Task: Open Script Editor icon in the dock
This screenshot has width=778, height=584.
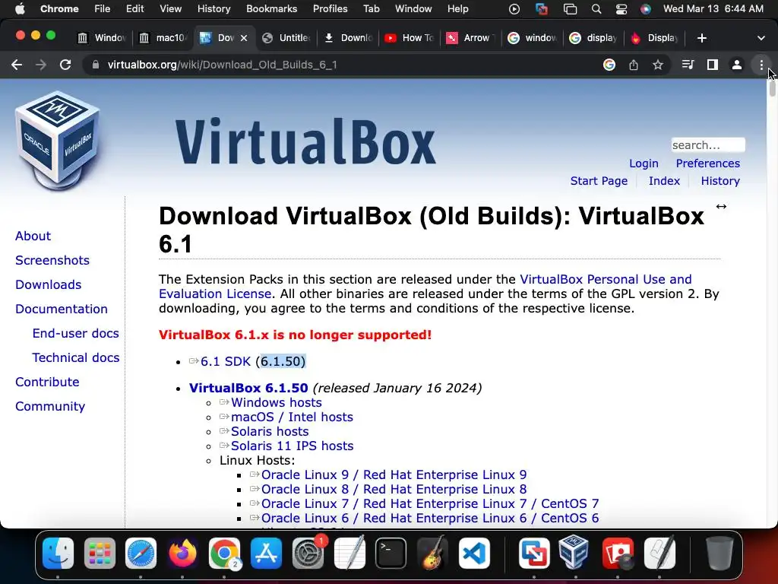Action: pyautogui.click(x=659, y=554)
